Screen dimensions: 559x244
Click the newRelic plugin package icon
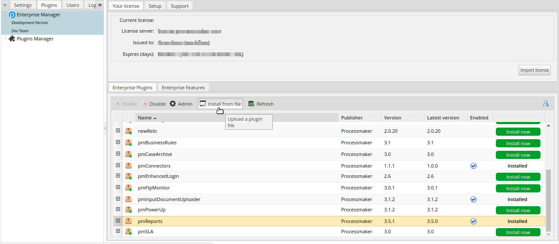coord(128,131)
